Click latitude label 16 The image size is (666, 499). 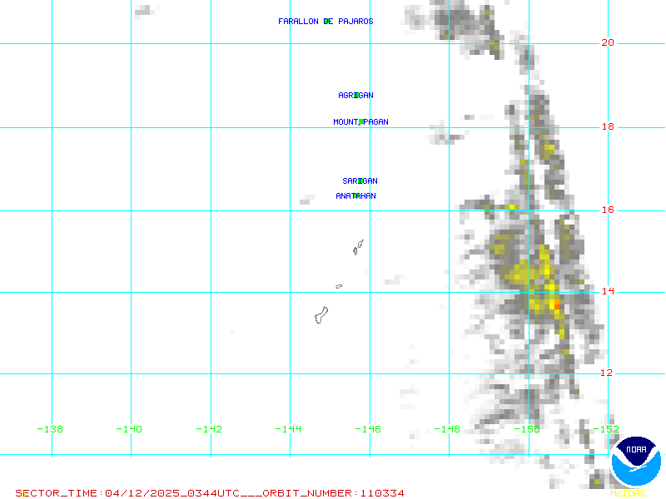click(608, 210)
